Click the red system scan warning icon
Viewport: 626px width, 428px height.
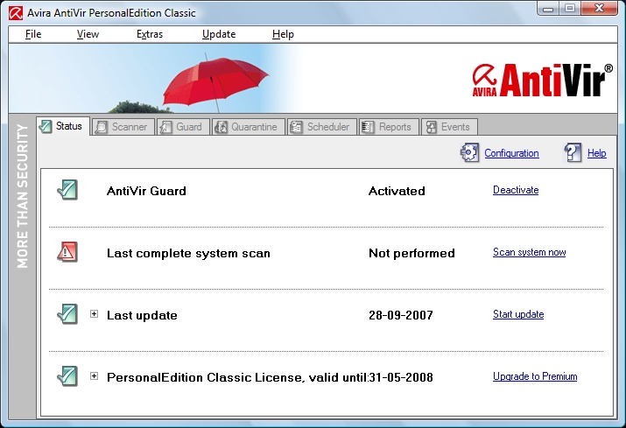[x=67, y=252]
